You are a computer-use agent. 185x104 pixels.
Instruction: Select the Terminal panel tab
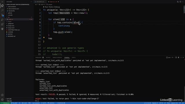tap(67, 57)
